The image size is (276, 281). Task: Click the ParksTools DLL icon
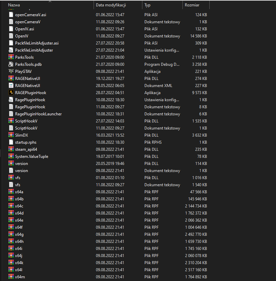(x=11, y=57)
